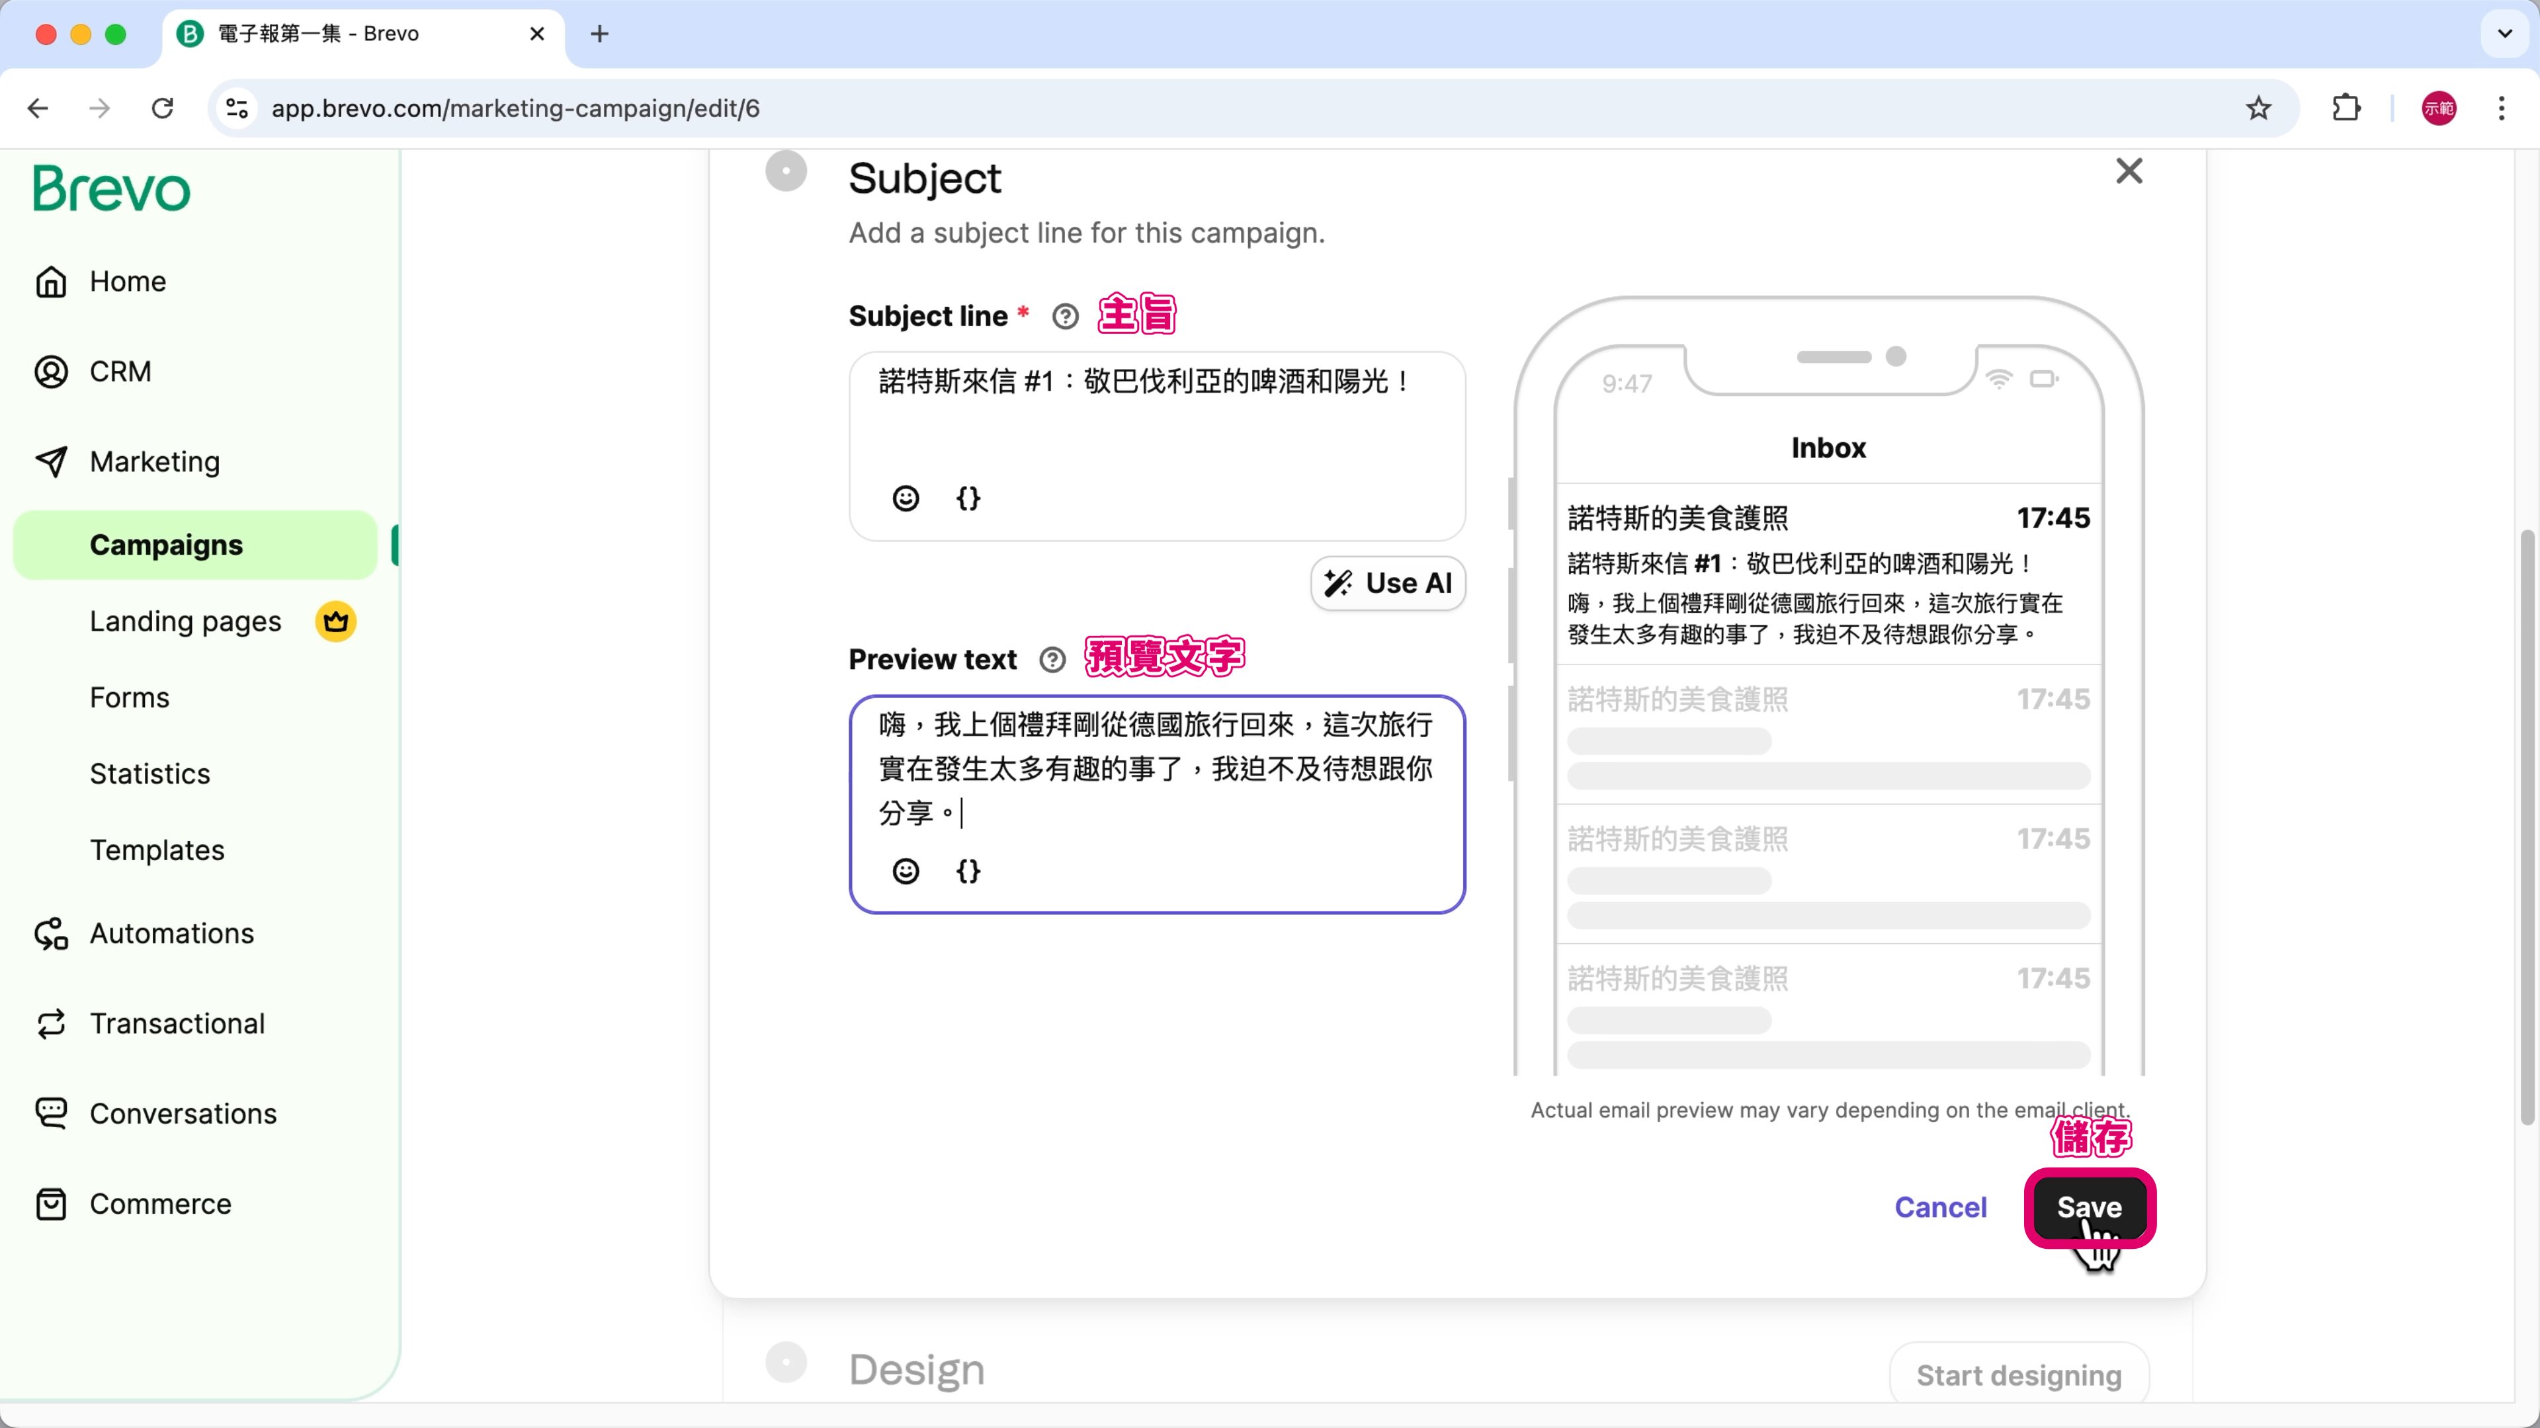The image size is (2540, 1428).
Task: Click personalization braces in Subject line
Action: click(968, 498)
